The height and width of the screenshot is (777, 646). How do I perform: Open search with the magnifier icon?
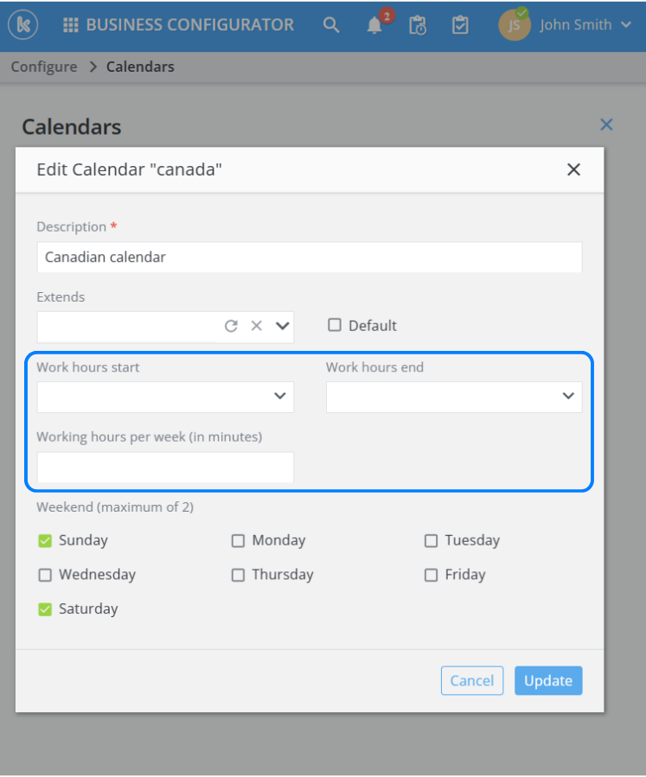(331, 25)
